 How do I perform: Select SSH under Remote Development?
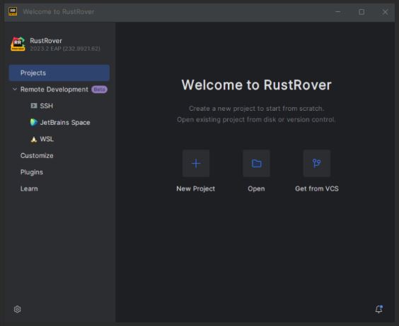46,106
